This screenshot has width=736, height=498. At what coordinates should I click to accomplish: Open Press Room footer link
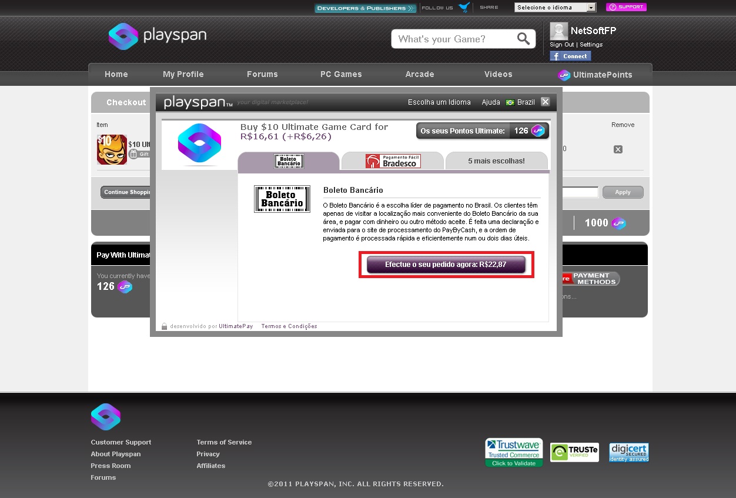click(x=111, y=466)
